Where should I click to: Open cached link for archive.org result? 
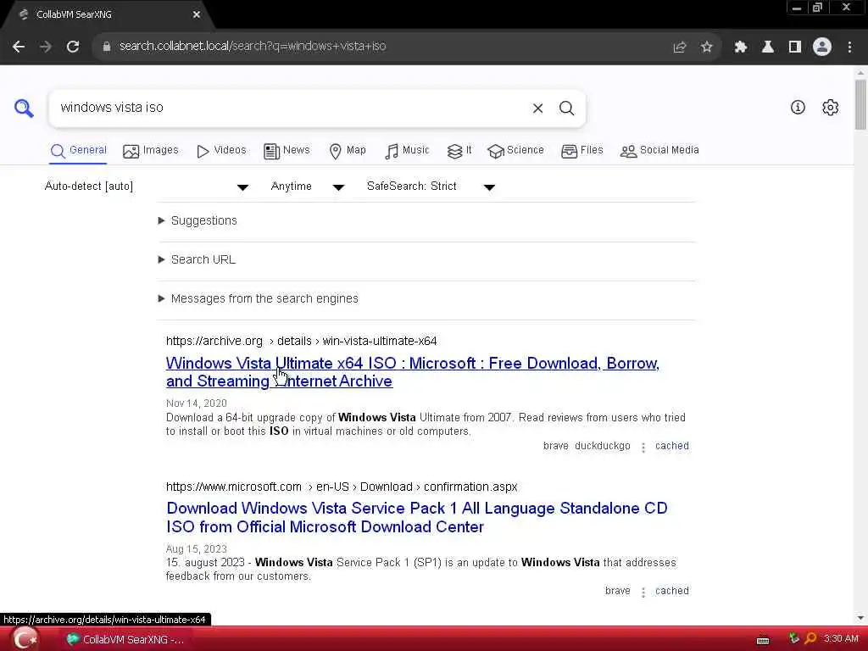pos(672,446)
